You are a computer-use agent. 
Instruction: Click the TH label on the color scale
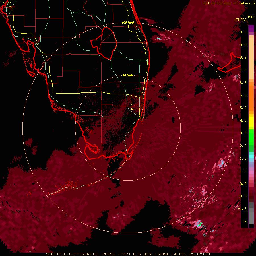244,222
